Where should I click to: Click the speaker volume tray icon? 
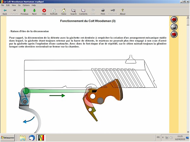pos(171,138)
